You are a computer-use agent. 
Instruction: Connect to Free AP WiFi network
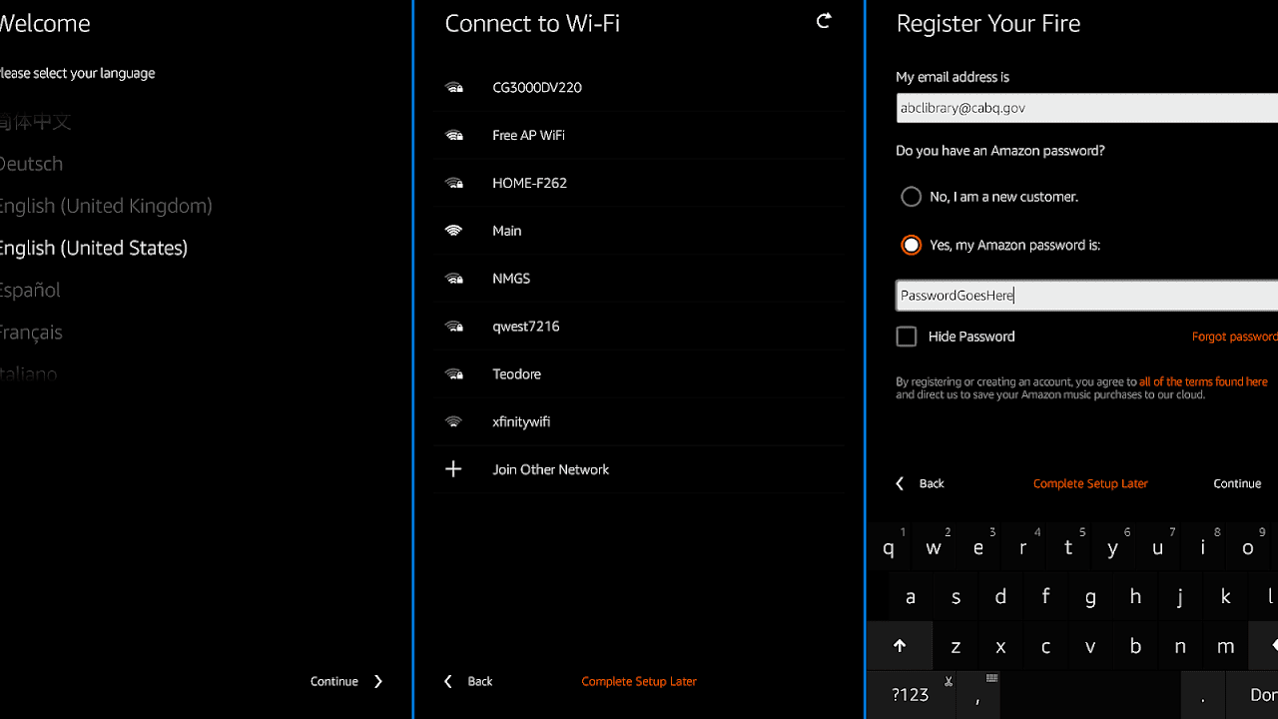(639, 136)
